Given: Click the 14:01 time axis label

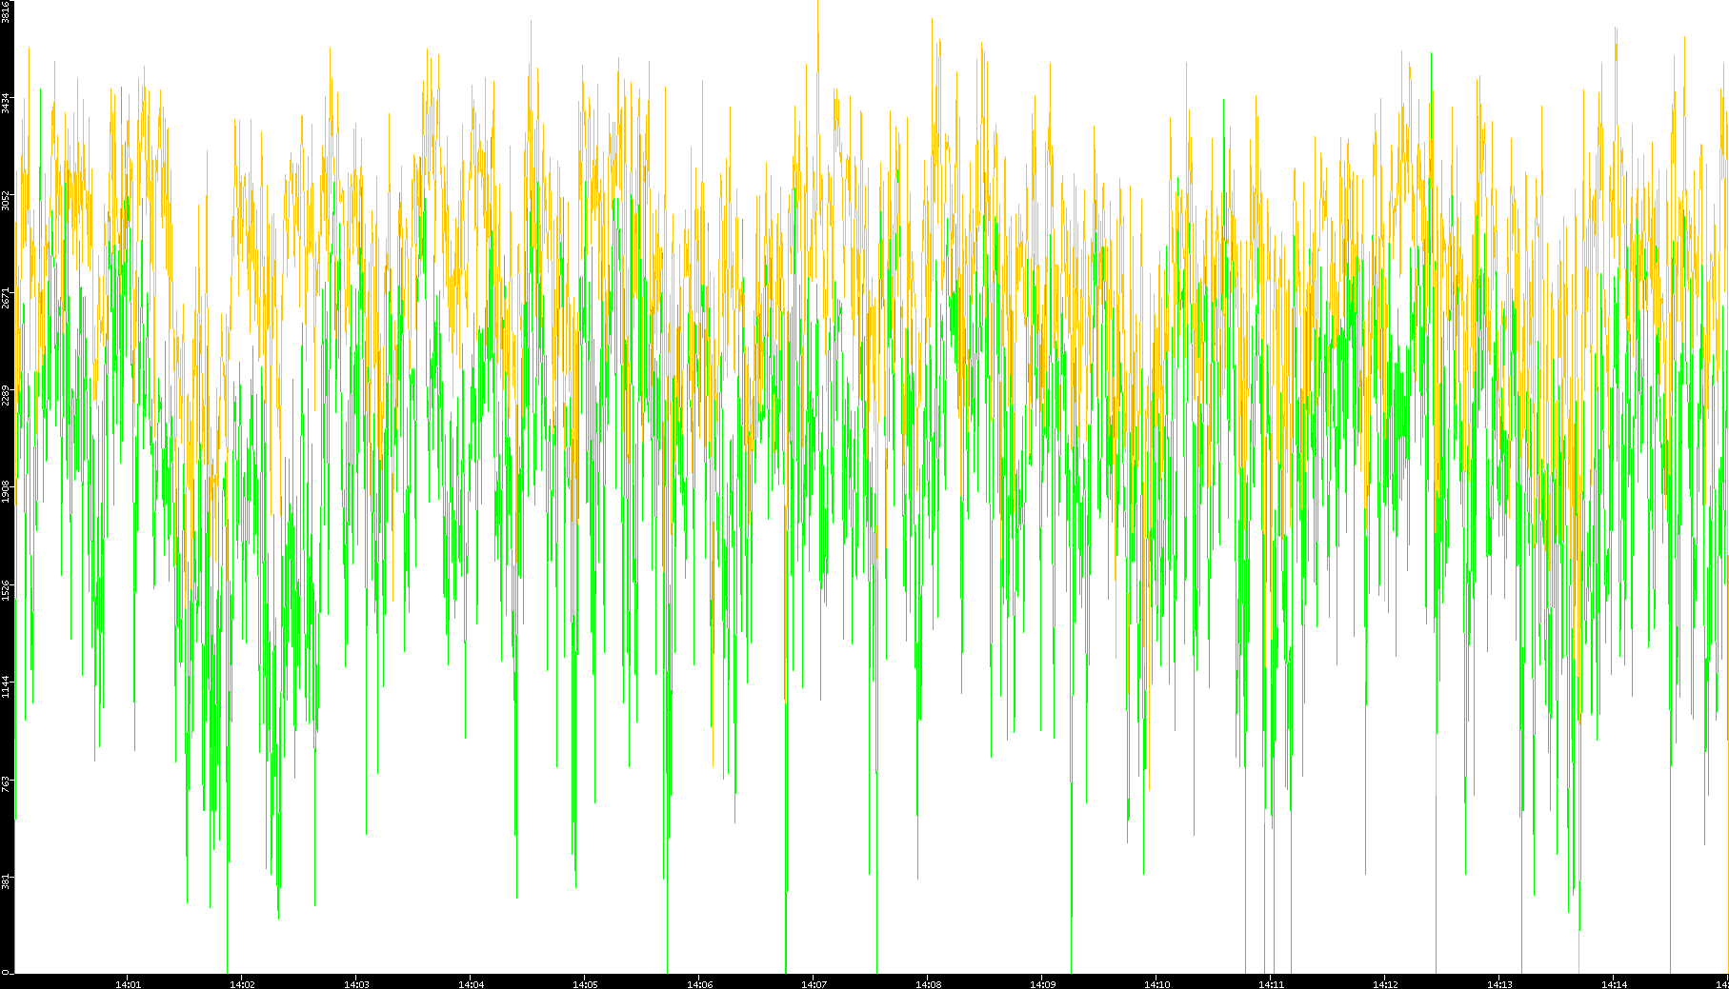Looking at the screenshot, I should (128, 984).
